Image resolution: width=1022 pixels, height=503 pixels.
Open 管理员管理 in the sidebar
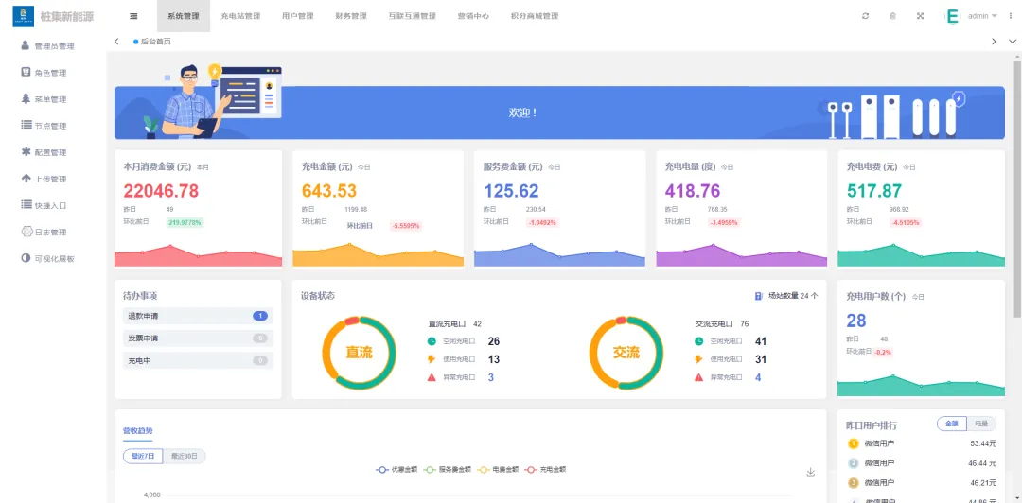[53, 45]
